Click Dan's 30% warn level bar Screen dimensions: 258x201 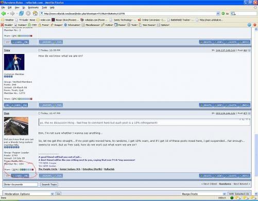click(26, 170)
